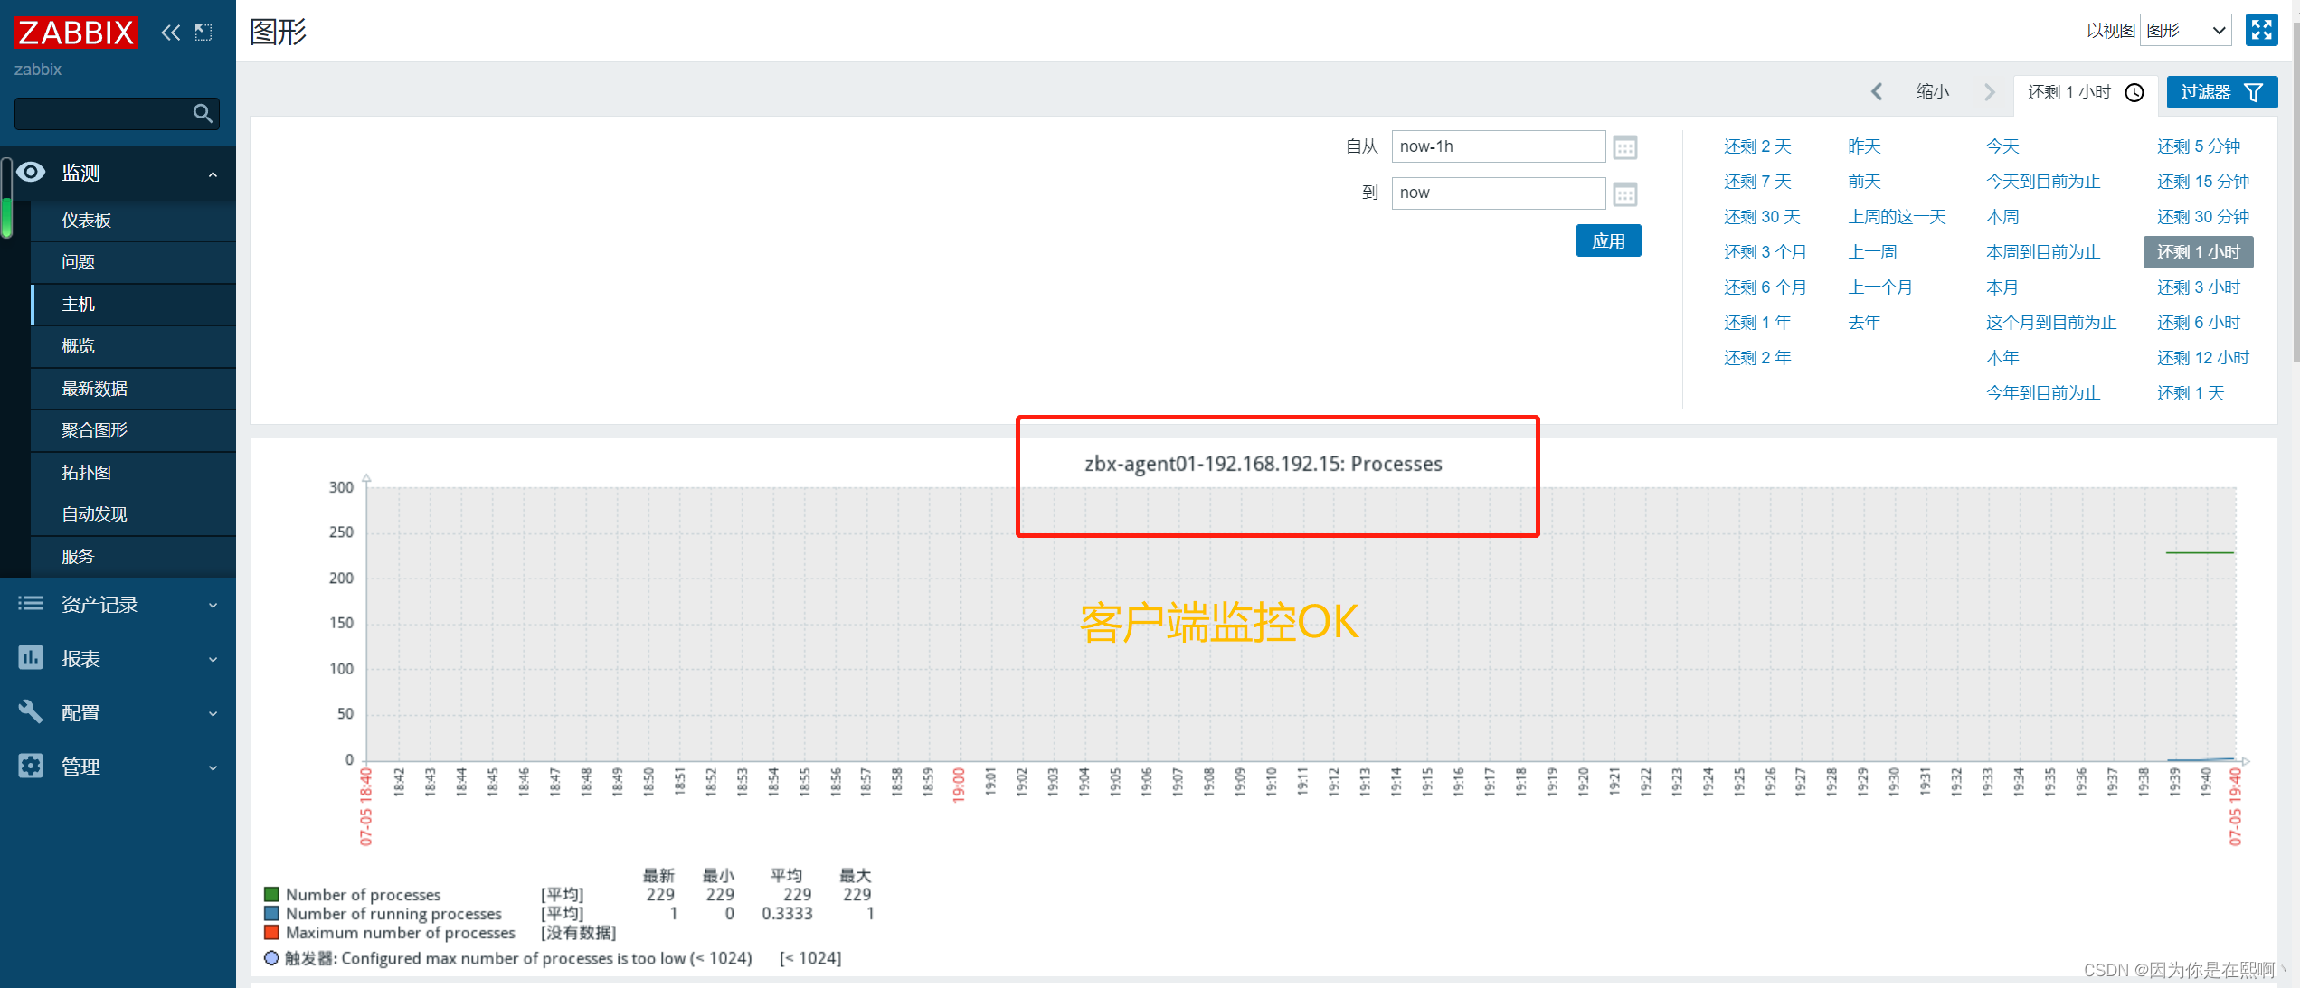Click the magnifier search icon in sidebar
The image size is (2300, 988).
(x=203, y=113)
